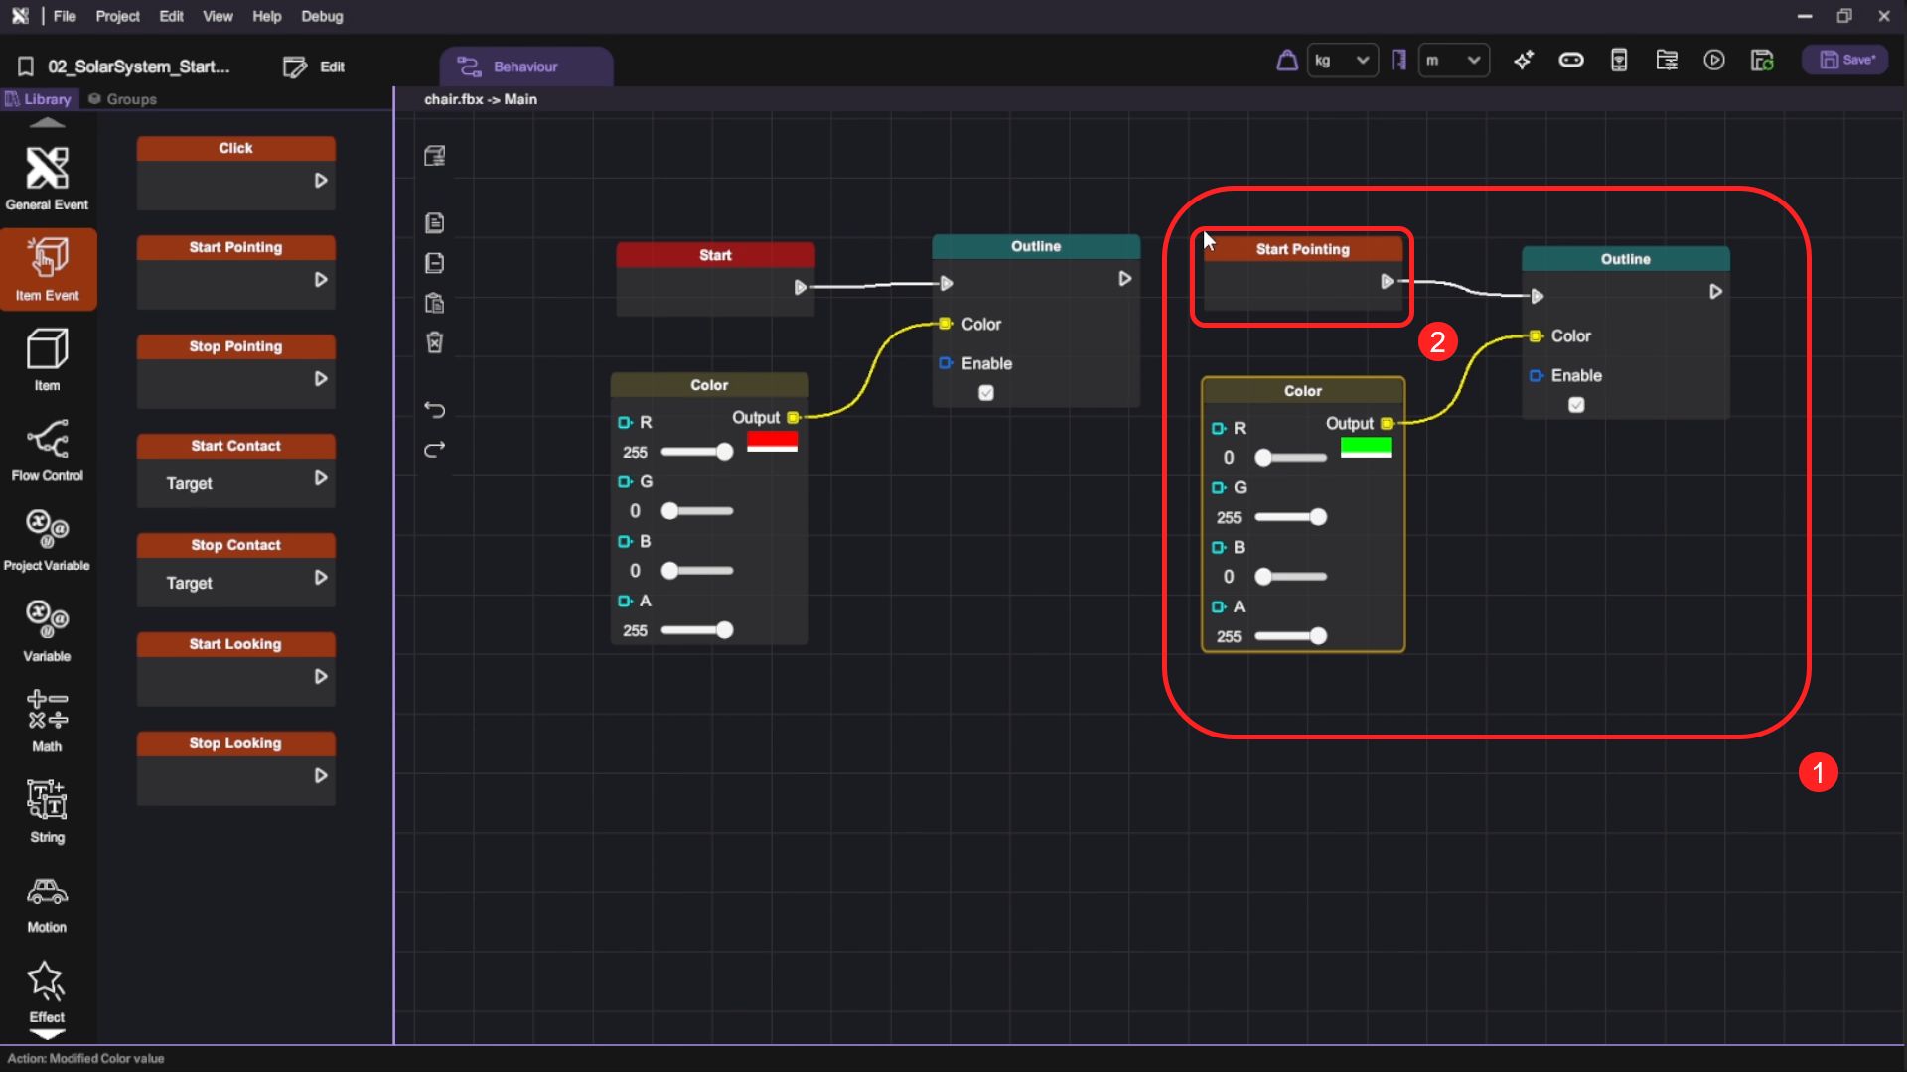This screenshot has height=1072, width=1907.
Task: Click the undo arrow icon
Action: pos(434,410)
